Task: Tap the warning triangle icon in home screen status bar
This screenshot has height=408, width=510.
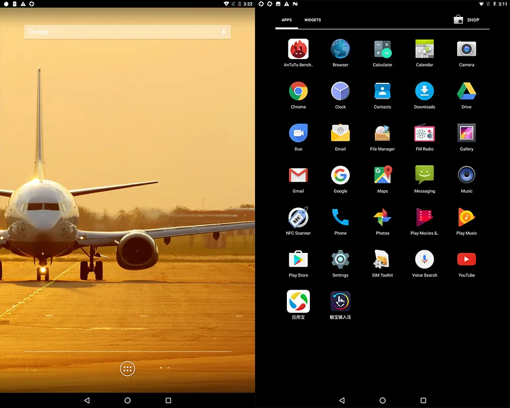Action: pos(23,4)
